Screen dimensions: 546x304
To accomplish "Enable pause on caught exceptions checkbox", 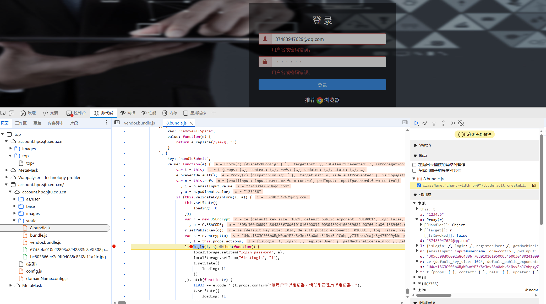I will click(414, 171).
